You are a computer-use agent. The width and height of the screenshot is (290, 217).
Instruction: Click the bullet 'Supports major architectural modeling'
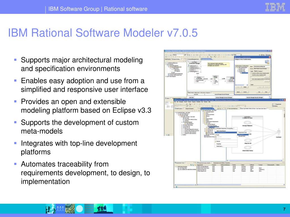[82, 64]
